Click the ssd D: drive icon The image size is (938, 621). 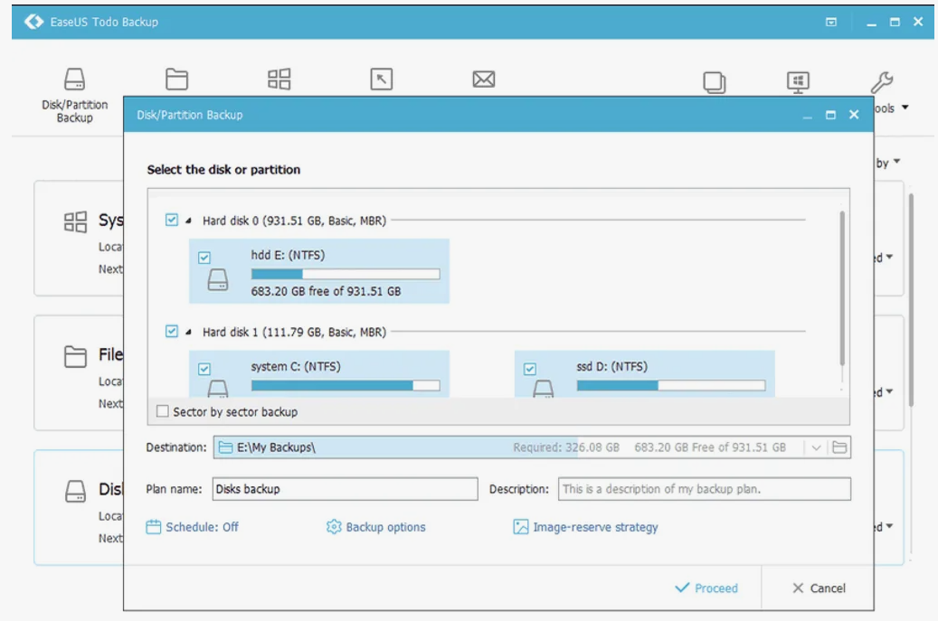(x=544, y=389)
